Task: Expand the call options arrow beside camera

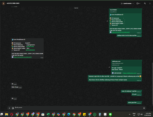Action: pos(140,3)
